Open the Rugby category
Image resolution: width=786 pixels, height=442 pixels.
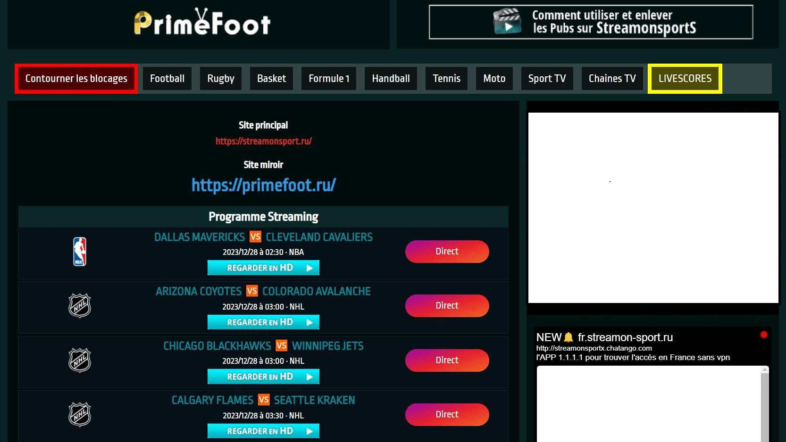pos(221,79)
